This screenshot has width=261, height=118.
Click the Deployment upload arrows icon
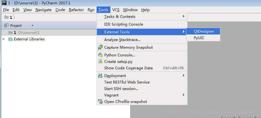(x=100, y=75)
